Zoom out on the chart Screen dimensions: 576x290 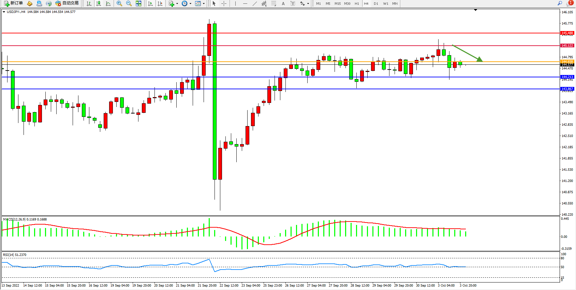[129, 3]
